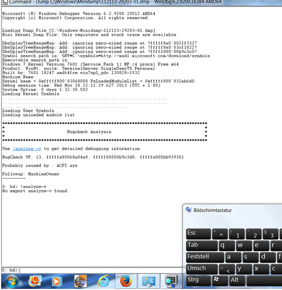Tap the c key on-screen
282x290 pixels.
pos(276,269)
